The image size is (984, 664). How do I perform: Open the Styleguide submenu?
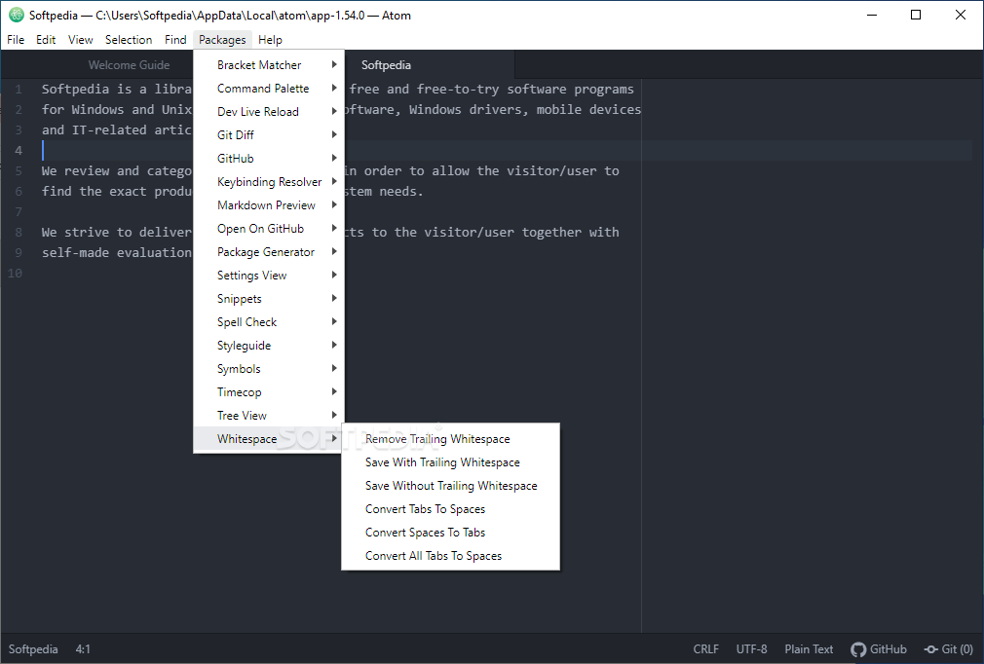tap(269, 346)
